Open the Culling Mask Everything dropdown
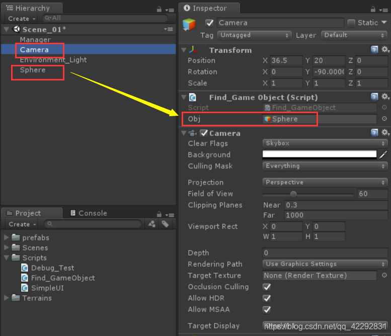The height and width of the screenshot is (336, 391). 325,166
